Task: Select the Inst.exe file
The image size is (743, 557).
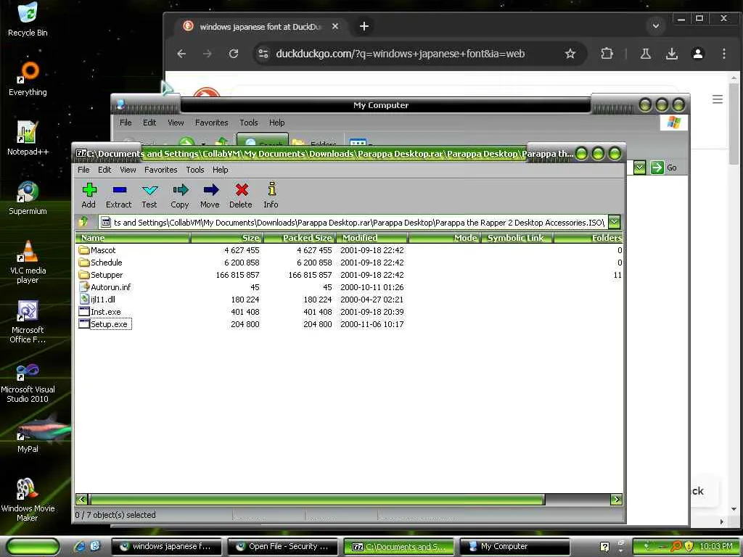Action: [x=106, y=312]
